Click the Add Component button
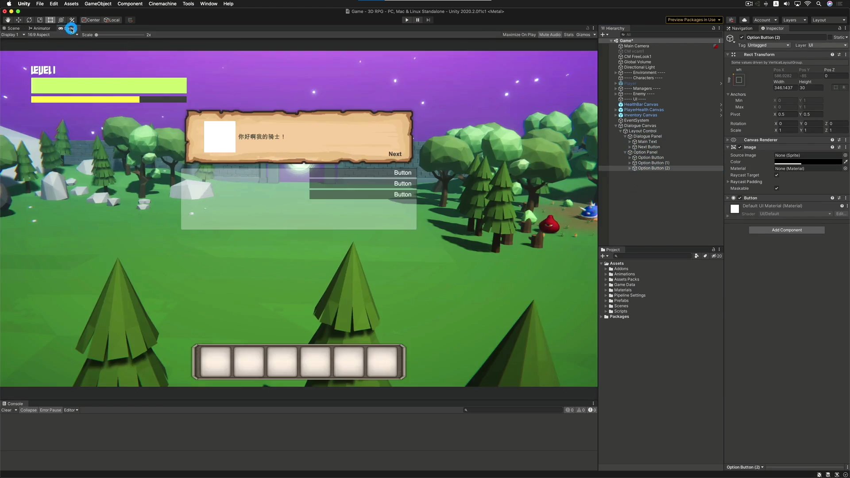This screenshot has height=478, width=850. [787, 230]
